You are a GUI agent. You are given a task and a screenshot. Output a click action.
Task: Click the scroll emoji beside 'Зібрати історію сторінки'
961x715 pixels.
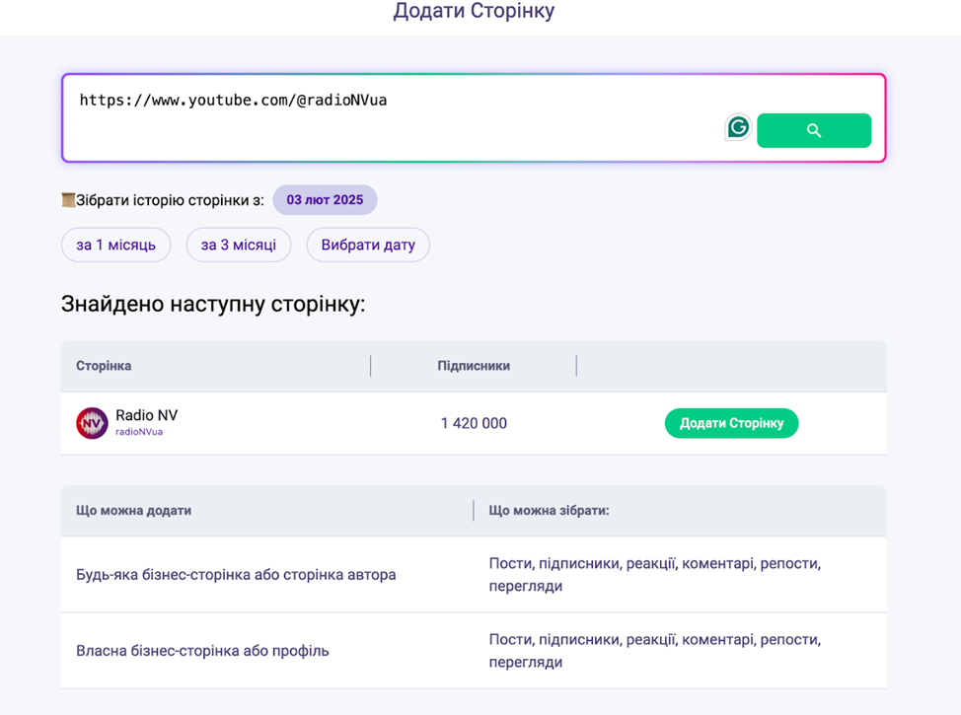[68, 200]
